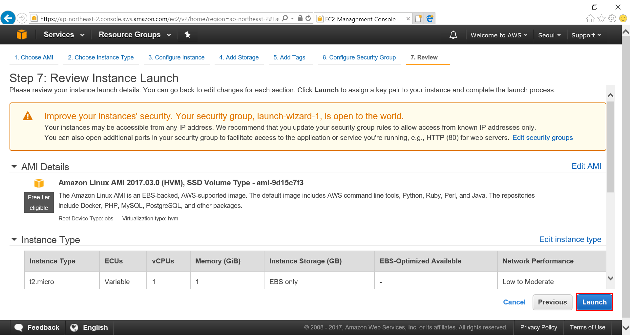Open the address bar dropdown arrow
This screenshot has width=630, height=335.
coord(292,18)
